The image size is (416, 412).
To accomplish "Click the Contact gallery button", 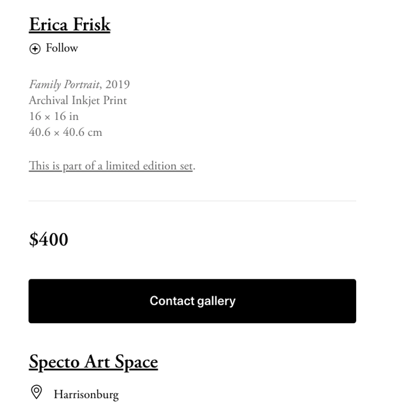I will 192,301.
